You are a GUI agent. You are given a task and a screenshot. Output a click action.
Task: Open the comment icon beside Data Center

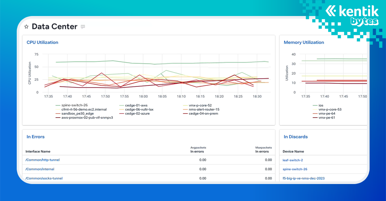pyautogui.click(x=83, y=27)
